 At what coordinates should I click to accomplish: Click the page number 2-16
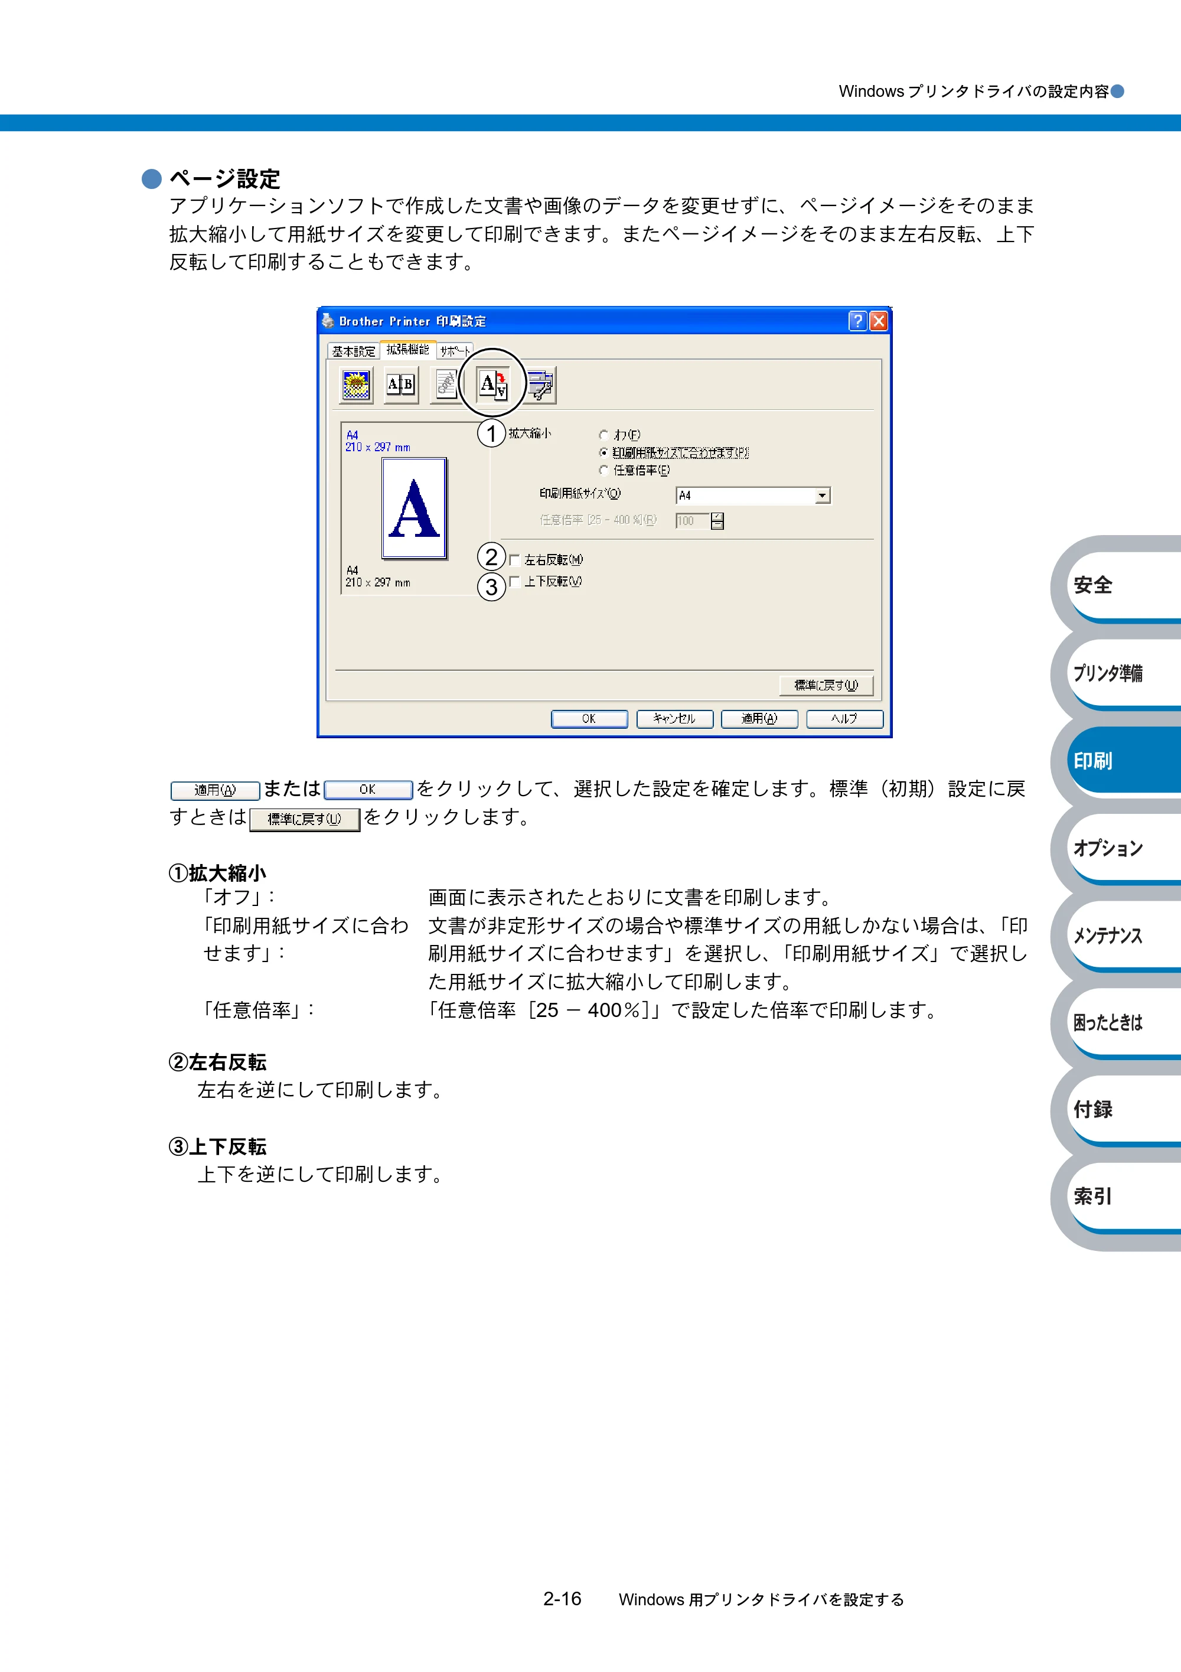point(562,1598)
